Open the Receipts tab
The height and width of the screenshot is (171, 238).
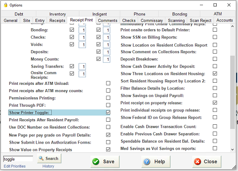click(57, 21)
